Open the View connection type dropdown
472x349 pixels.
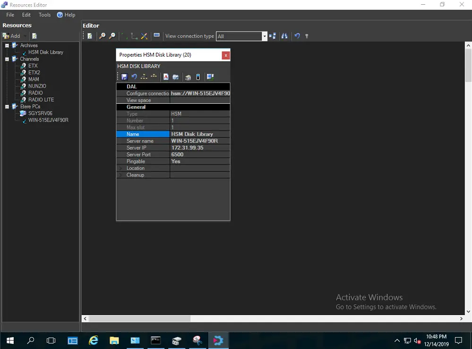(265, 36)
